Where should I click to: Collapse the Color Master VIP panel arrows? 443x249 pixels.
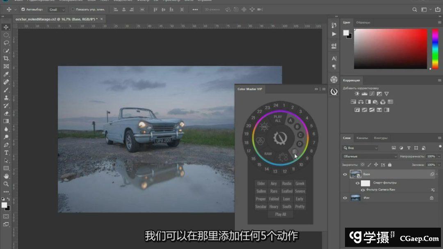316,89
